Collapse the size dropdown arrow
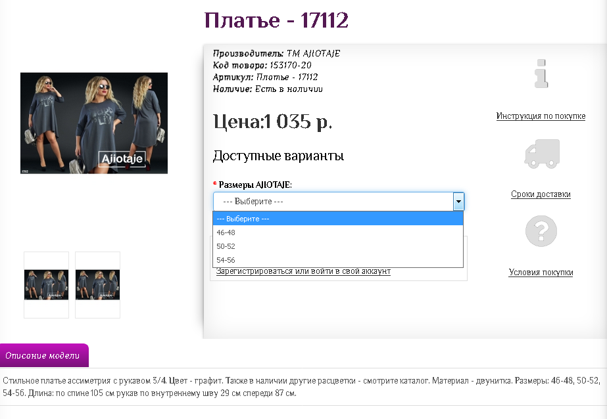Screen dimensions: 607x419 [x=458, y=202]
